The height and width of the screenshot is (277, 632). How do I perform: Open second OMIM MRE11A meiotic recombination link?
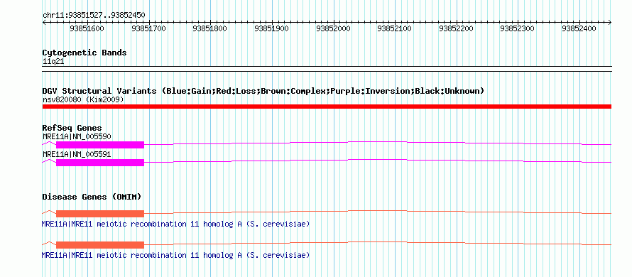click(175, 255)
